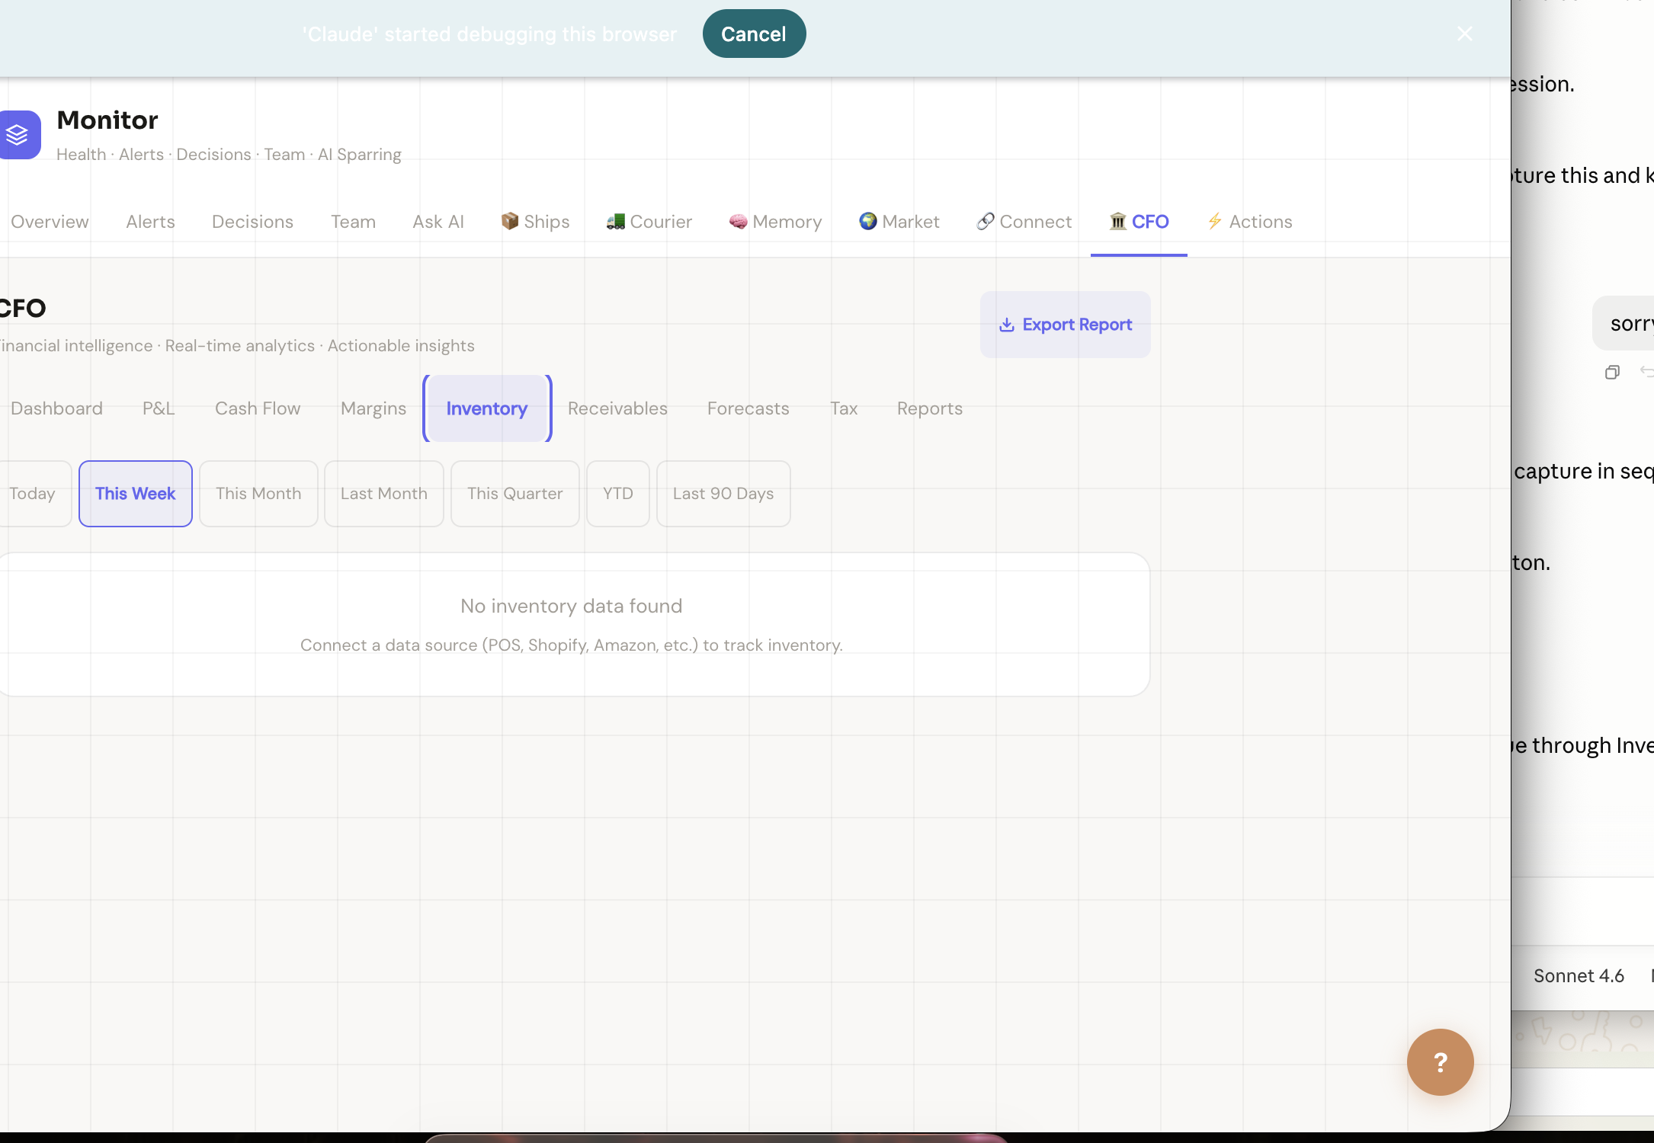1654x1143 pixels.
Task: Open the Market tab with globe icon
Action: pos(899,222)
